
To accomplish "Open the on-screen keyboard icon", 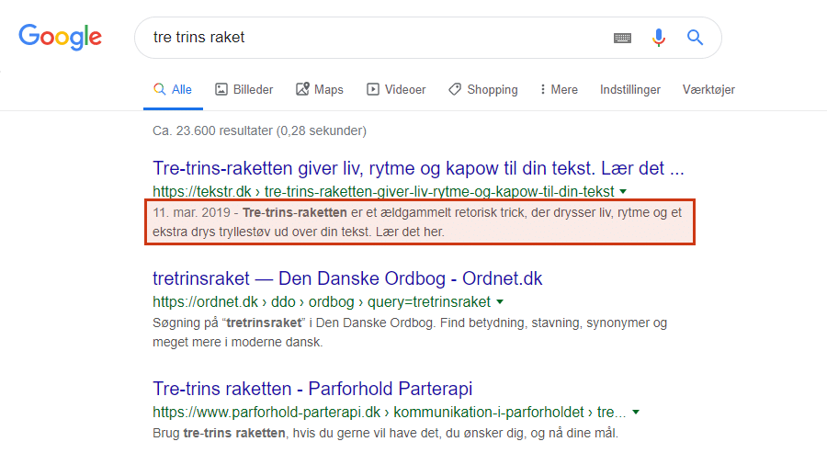I will [x=622, y=38].
